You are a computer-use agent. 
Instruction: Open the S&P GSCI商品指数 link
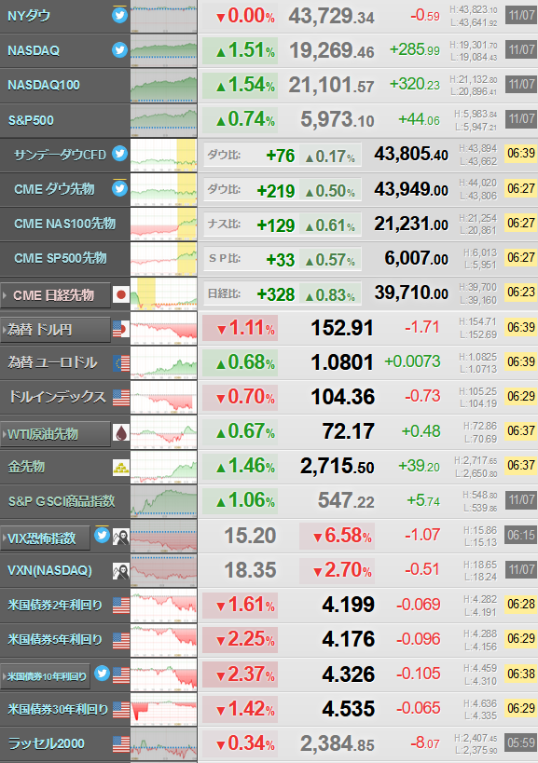click(62, 500)
